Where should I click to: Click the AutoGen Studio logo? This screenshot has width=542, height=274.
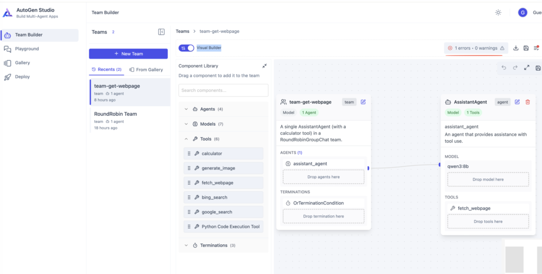point(7,13)
